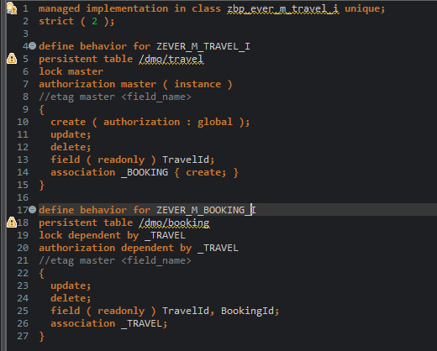Click line number 3 in gutter
Screen dimensions: 437x351
click(25, 34)
